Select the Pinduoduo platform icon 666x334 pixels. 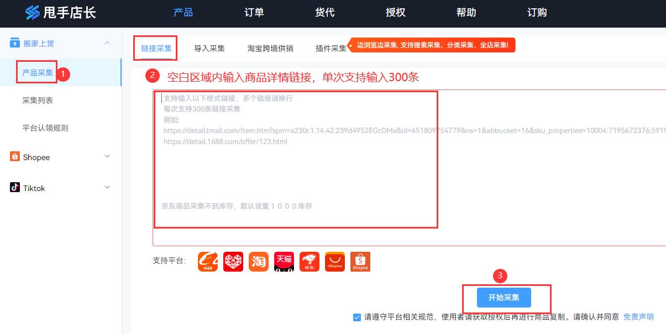coord(233,261)
